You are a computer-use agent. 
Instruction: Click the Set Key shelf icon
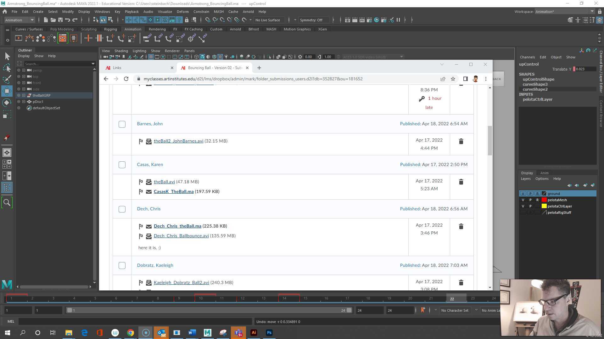pos(88,39)
